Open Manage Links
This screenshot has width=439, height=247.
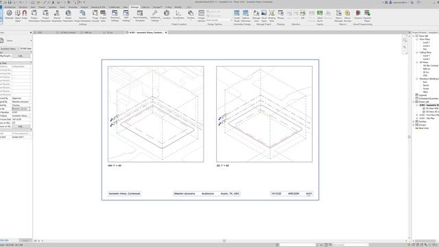click(256, 15)
